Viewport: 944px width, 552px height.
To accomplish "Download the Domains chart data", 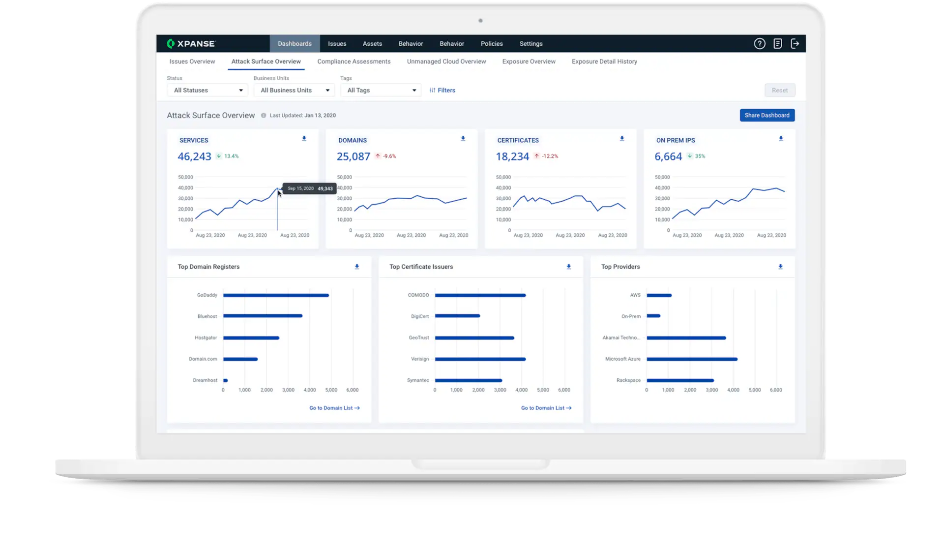I will click(x=463, y=139).
